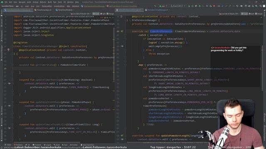266x149 pixels.
Task: Switch left editor to Code view
Action: point(96,14)
